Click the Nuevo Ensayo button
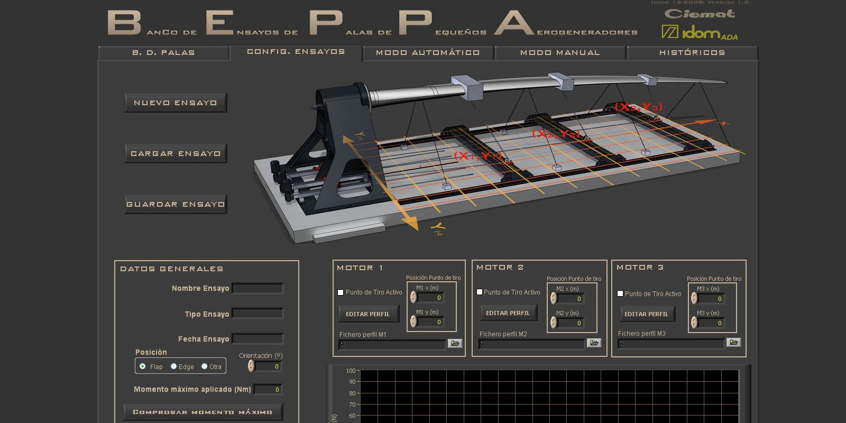The height and width of the screenshot is (423, 846). pyautogui.click(x=176, y=103)
